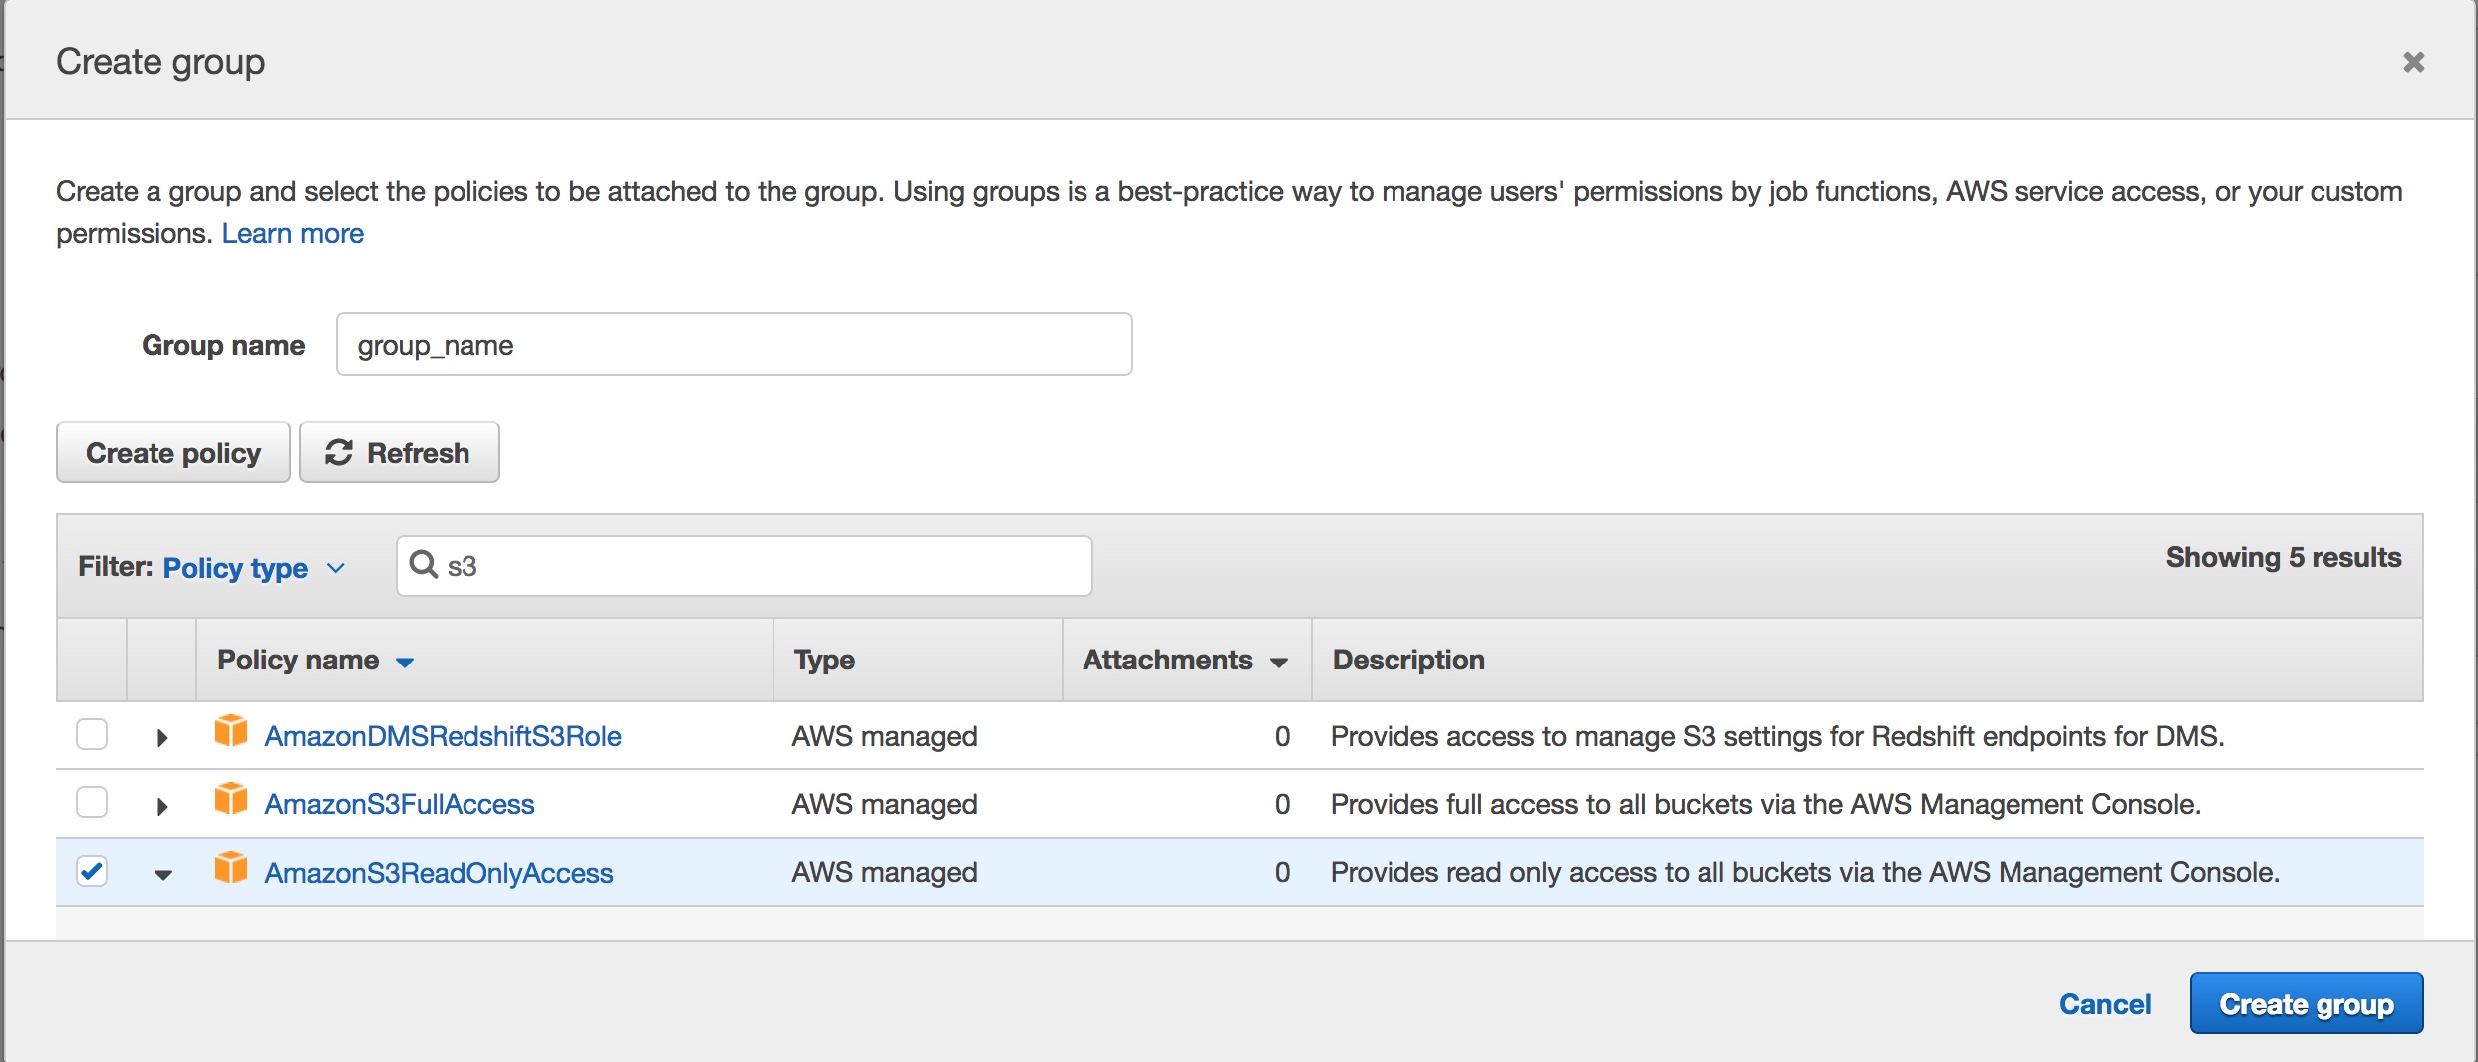
Task: Click the magnifier icon in the search box
Action: point(424,565)
